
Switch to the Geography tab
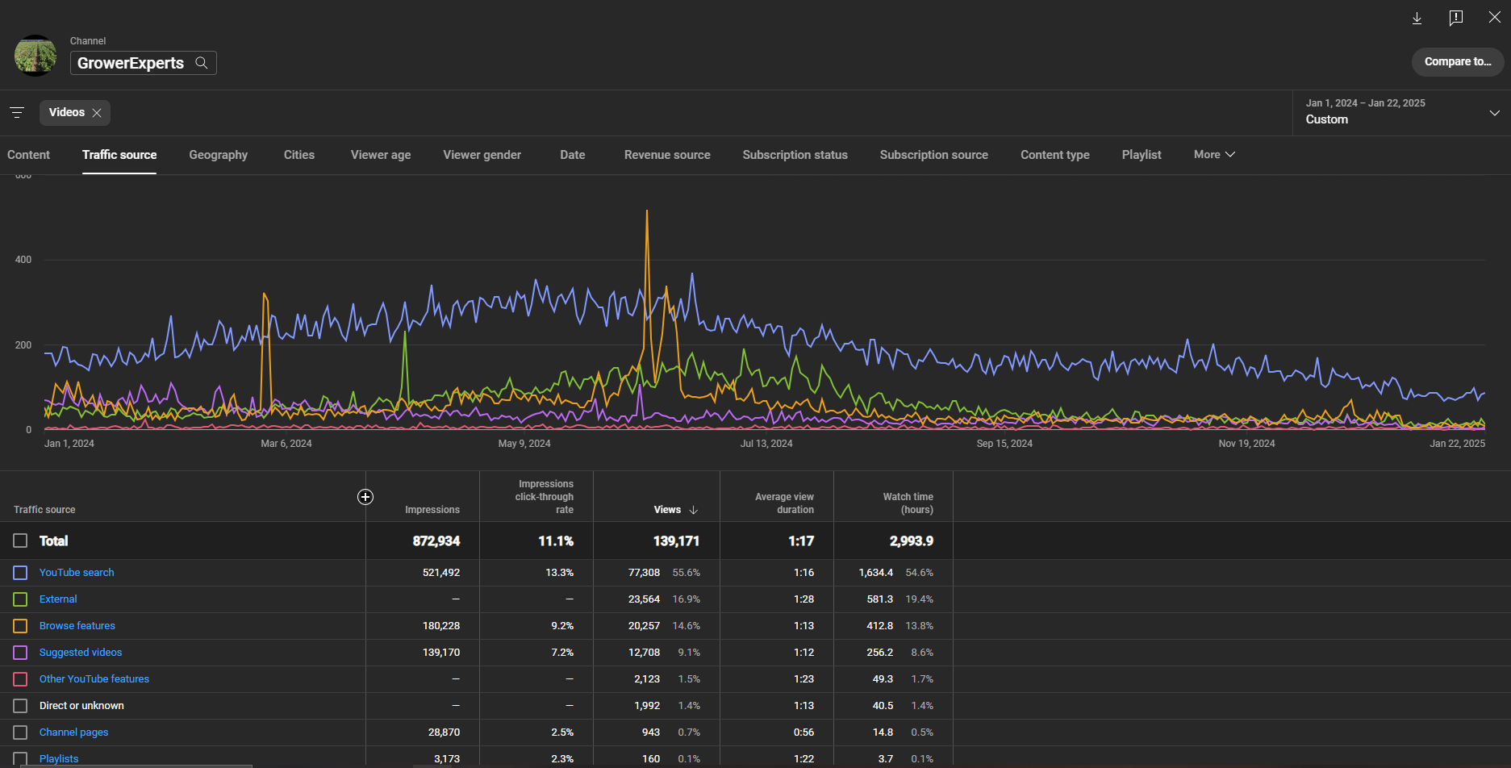[x=218, y=155]
